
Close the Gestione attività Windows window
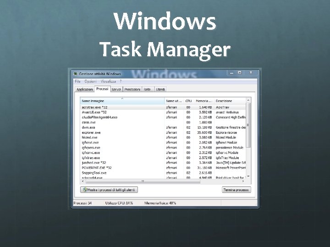[251, 73]
